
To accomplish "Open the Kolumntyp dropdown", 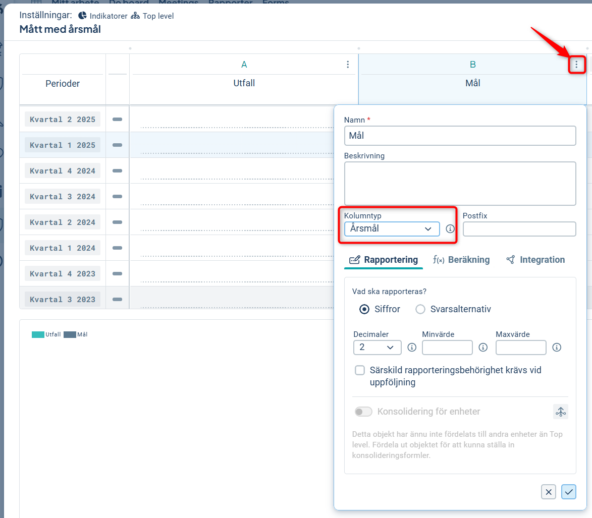I will (392, 229).
